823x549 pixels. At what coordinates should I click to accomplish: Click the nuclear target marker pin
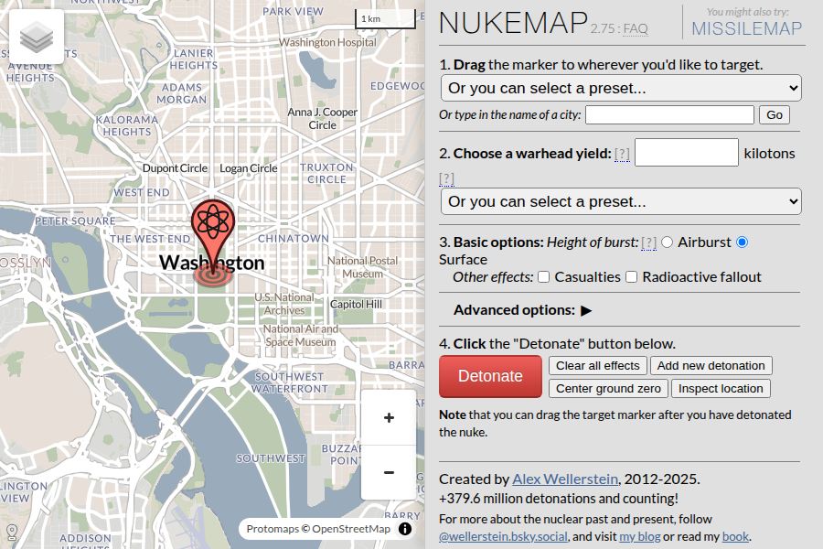212,236
